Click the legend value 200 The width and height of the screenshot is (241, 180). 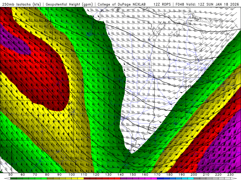[x=194, y=175]
